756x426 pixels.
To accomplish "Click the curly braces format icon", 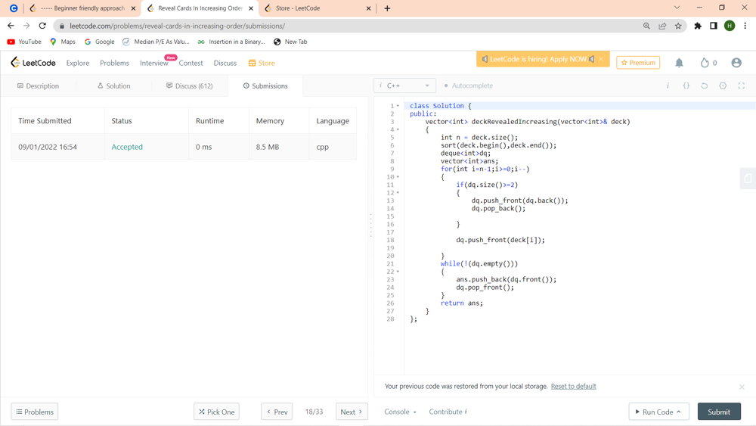I will [x=686, y=86].
